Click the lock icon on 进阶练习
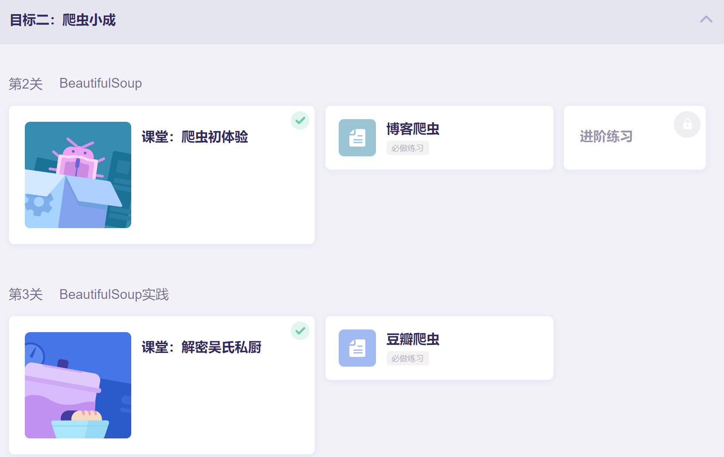Image resolution: width=724 pixels, height=457 pixels. pos(687,124)
